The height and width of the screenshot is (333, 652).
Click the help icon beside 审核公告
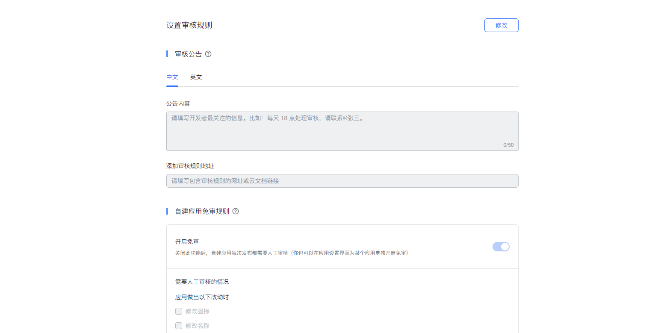tap(208, 54)
